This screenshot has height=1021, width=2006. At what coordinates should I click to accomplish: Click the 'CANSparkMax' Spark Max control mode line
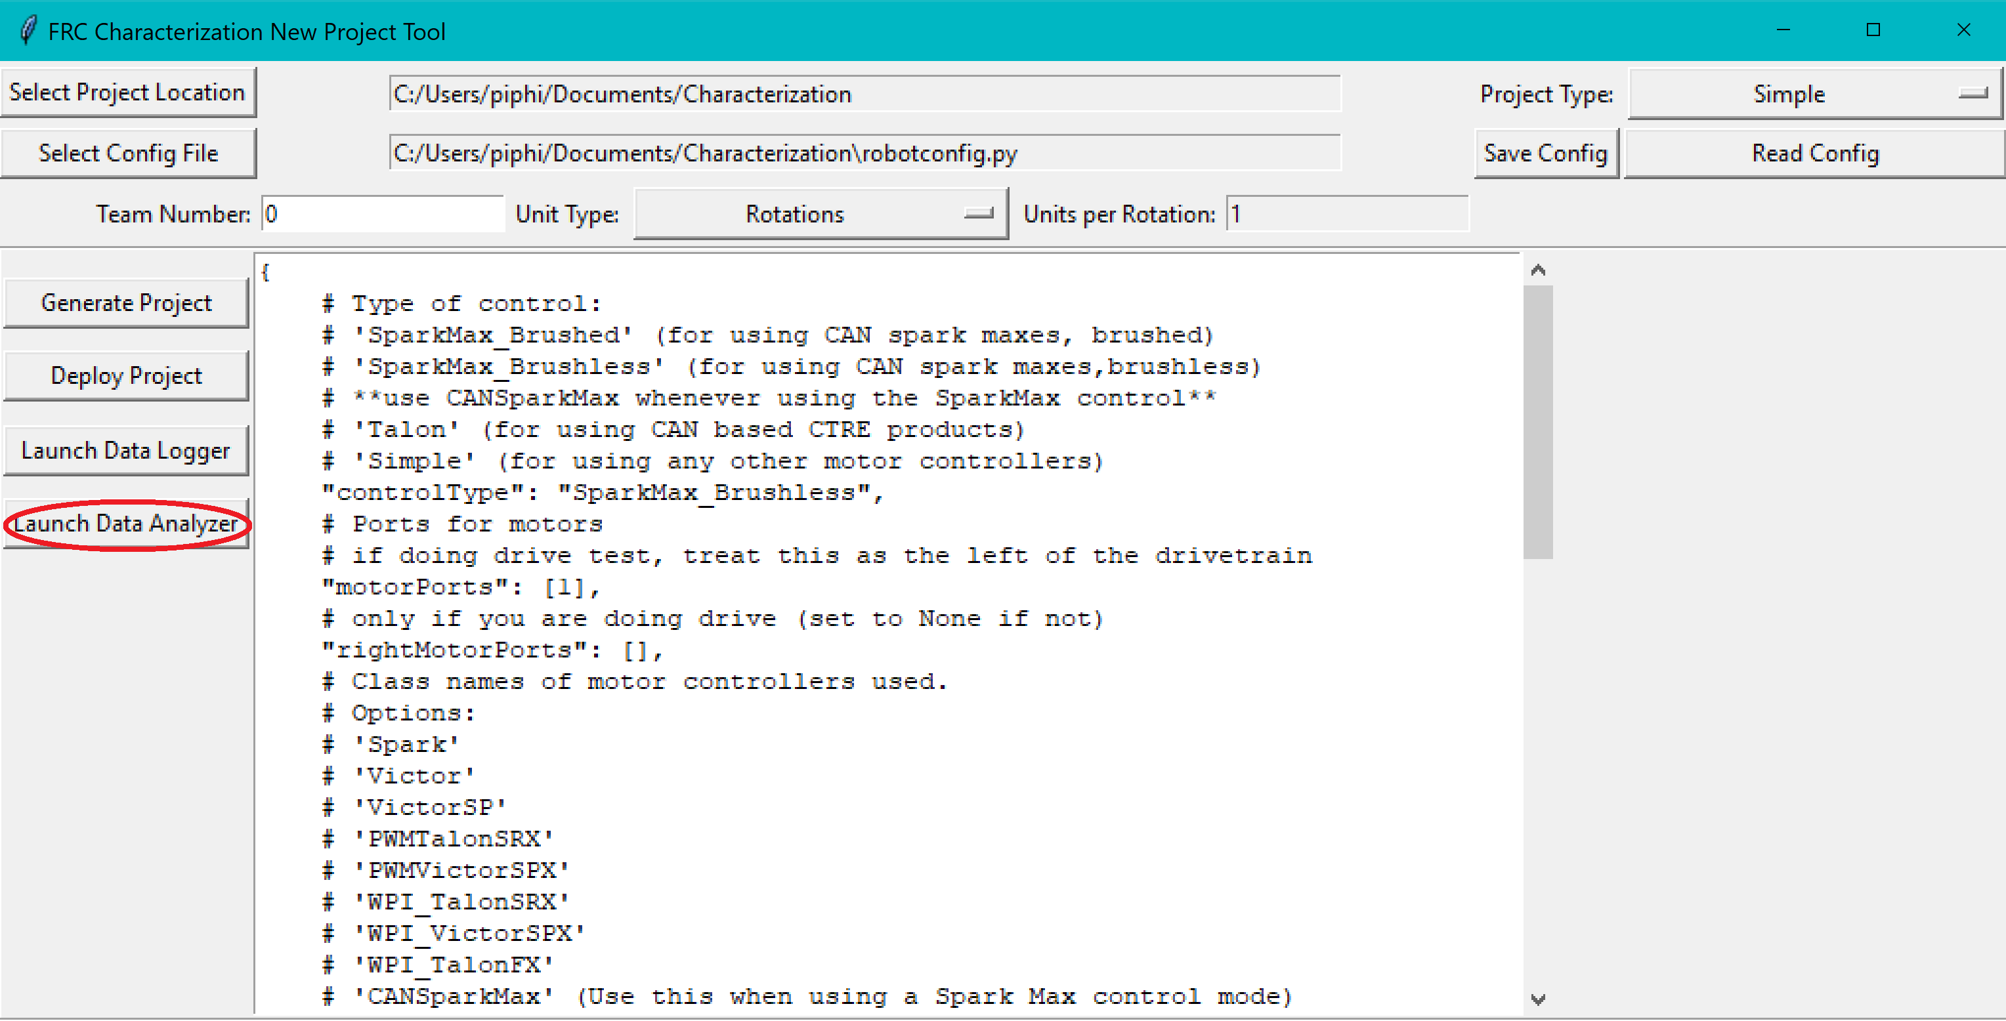(x=807, y=997)
